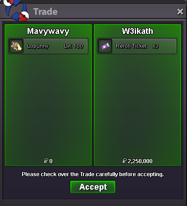Click the W3ikath player name
This screenshot has height=206, width=187.
[x=137, y=31]
